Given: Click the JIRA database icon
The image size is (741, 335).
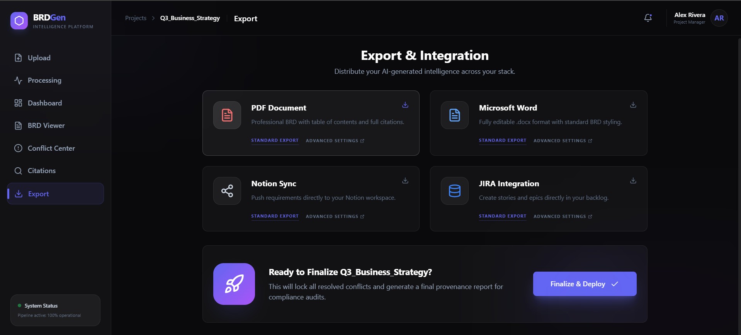Looking at the screenshot, I should [455, 191].
